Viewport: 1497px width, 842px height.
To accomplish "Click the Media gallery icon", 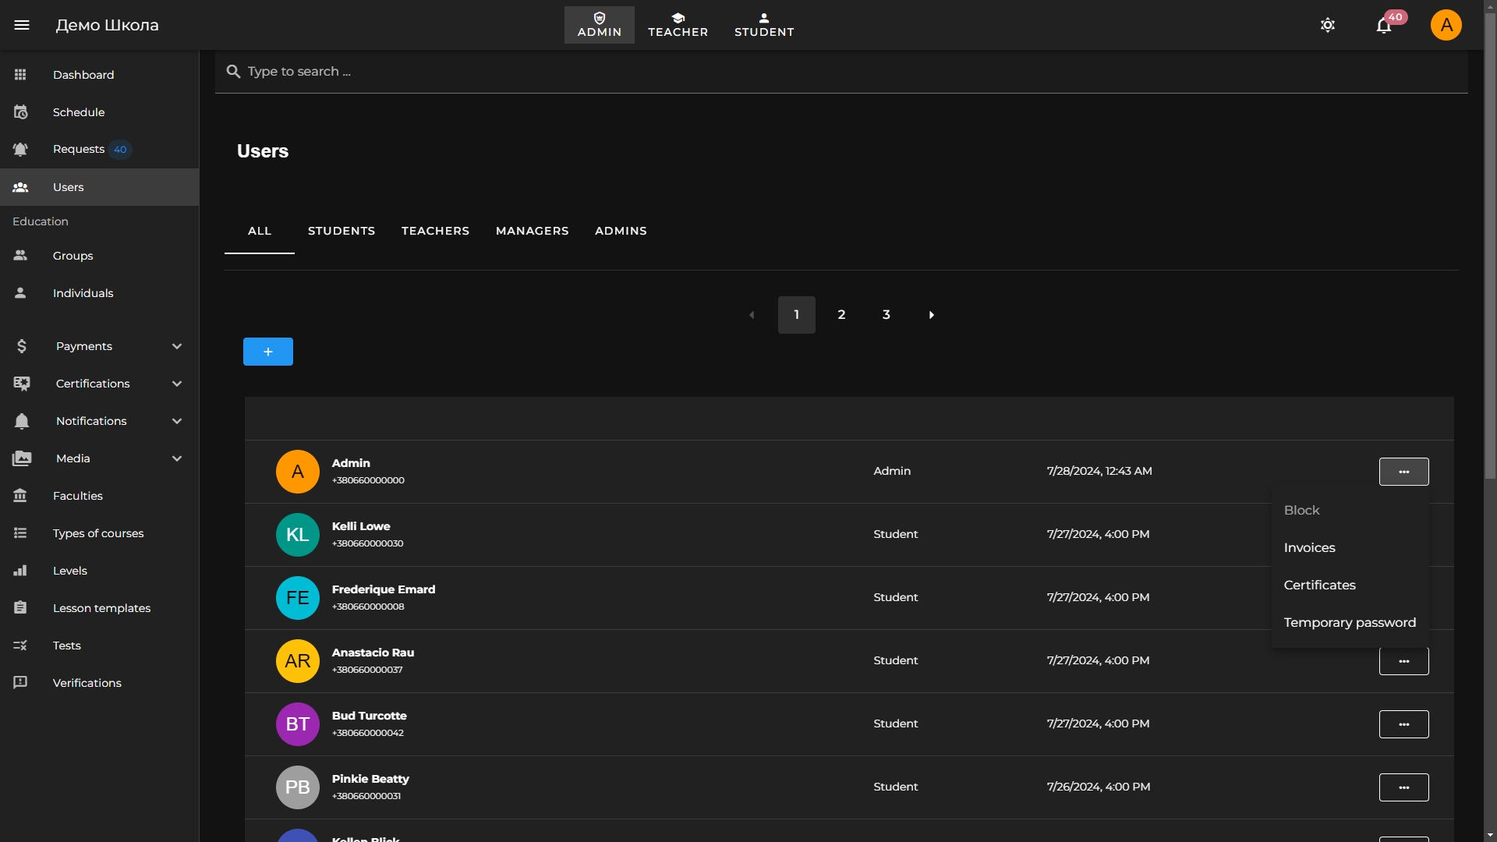I will pyautogui.click(x=22, y=458).
